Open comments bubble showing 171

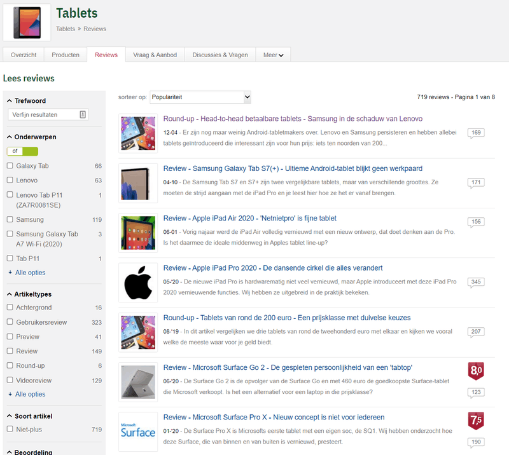point(476,182)
